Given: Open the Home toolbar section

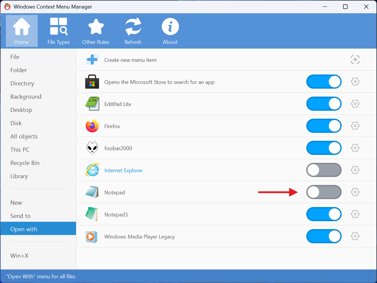Looking at the screenshot, I should pos(22,31).
